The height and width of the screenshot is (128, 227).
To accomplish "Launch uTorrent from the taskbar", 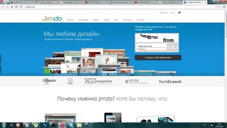I will (35, 125).
